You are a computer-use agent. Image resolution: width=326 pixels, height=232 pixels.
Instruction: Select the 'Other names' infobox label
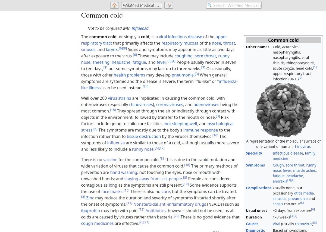coord(258,47)
